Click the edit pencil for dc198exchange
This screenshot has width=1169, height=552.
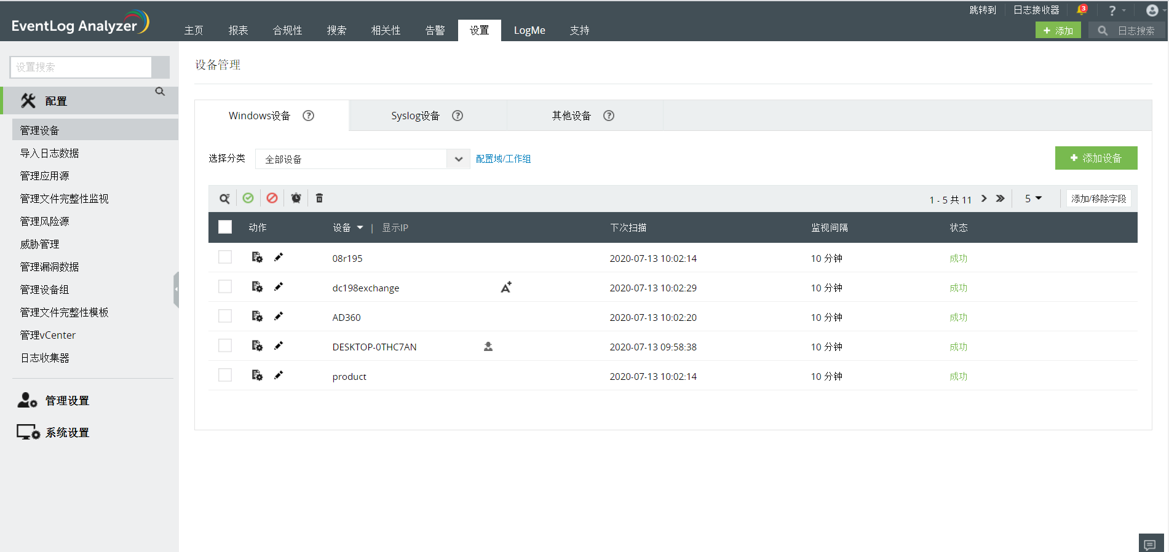[x=279, y=287]
